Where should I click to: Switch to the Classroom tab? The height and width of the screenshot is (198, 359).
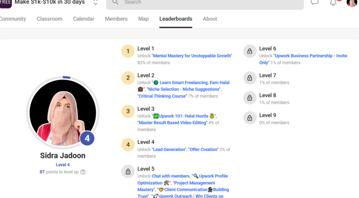(49, 19)
